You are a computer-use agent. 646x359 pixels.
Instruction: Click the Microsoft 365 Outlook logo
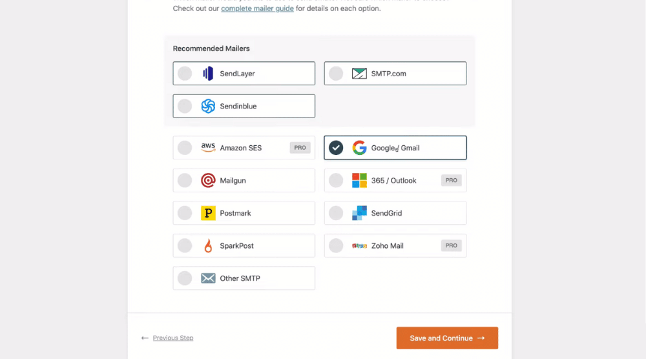(359, 180)
